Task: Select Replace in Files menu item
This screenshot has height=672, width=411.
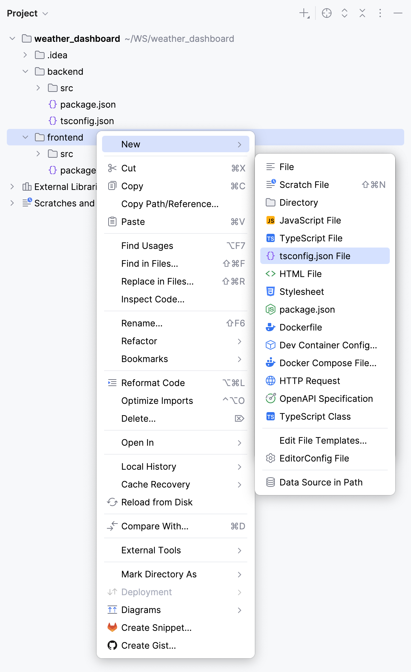Action: click(x=176, y=281)
